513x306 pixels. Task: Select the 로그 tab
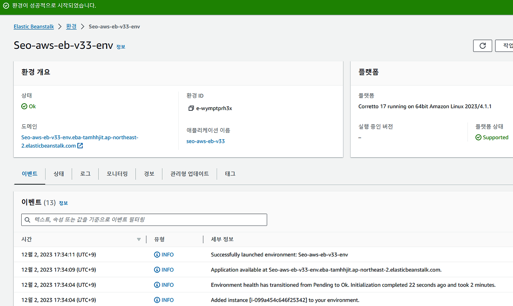[85, 174]
